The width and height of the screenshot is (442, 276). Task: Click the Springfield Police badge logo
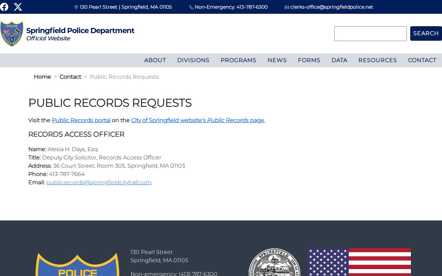pos(12,34)
